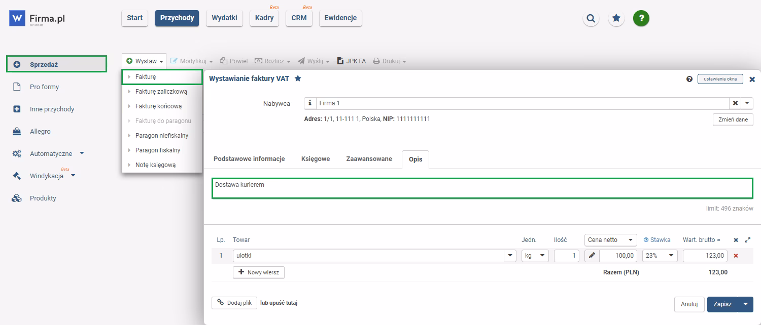The image size is (761, 325).
Task: Select Fakturę zaliczkową from the menu
Action: coord(161,92)
